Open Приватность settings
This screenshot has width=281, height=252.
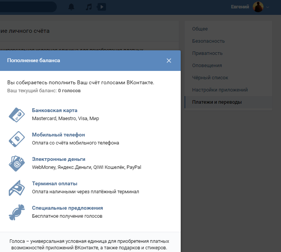[228, 53]
